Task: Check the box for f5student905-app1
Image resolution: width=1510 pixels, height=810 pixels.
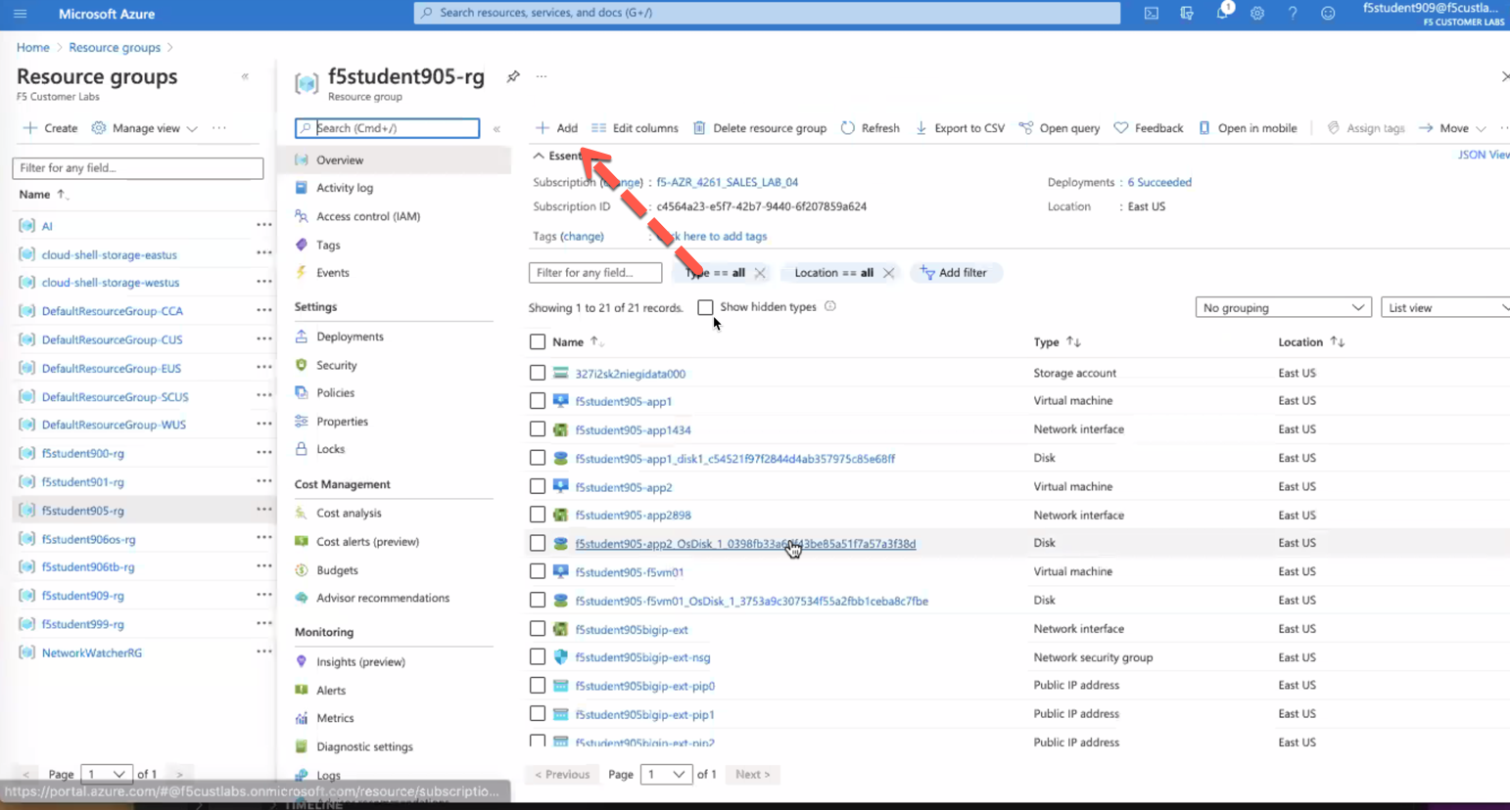Action: (538, 401)
